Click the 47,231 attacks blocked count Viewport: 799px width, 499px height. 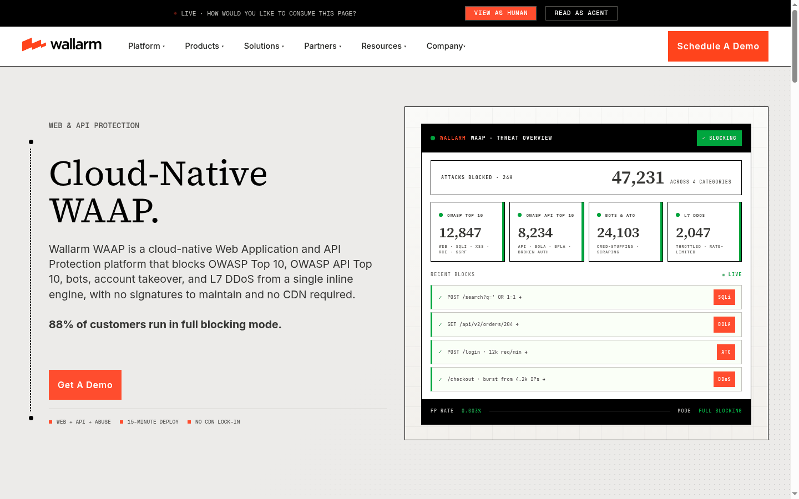pyautogui.click(x=638, y=177)
